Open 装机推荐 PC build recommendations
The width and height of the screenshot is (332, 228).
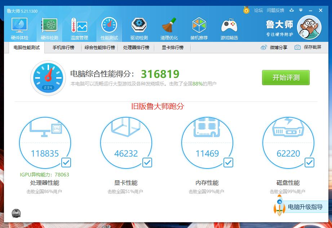pos(199,26)
